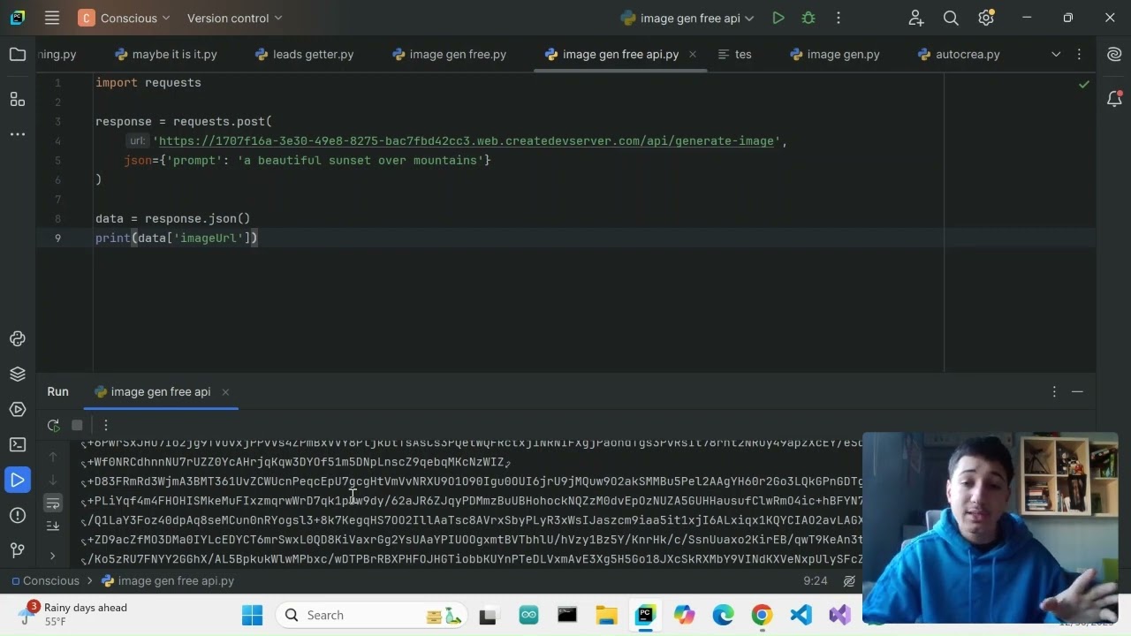This screenshot has width=1131, height=636.
Task: Open the Structure tool window icon
Action: [x=18, y=99]
